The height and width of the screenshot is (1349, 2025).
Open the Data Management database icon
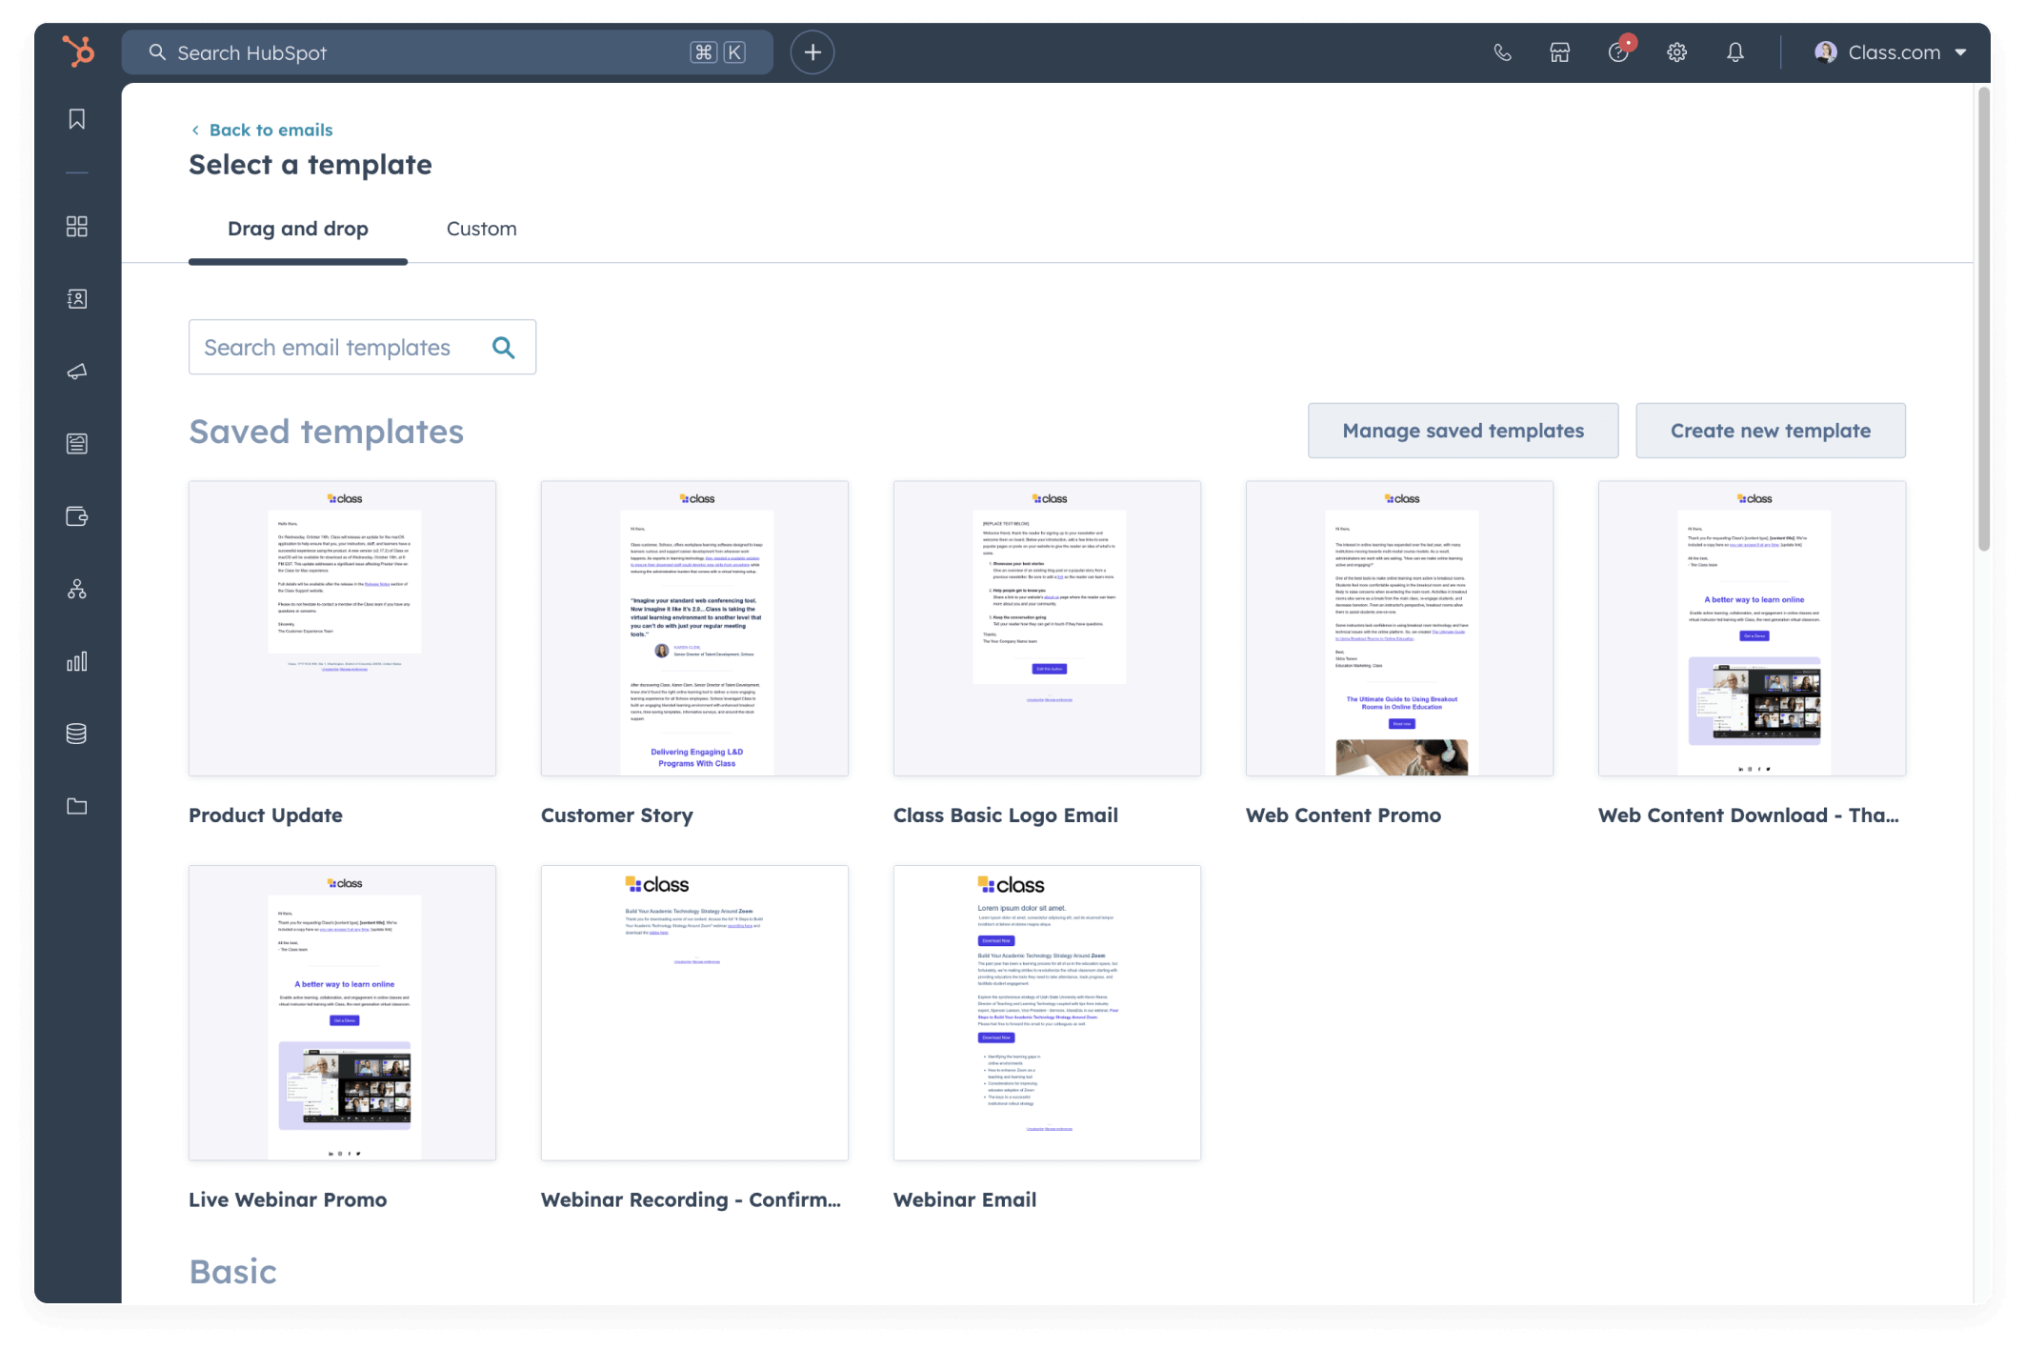[x=77, y=734]
